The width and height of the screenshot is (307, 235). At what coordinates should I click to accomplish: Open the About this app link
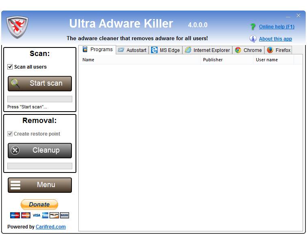point(275,39)
